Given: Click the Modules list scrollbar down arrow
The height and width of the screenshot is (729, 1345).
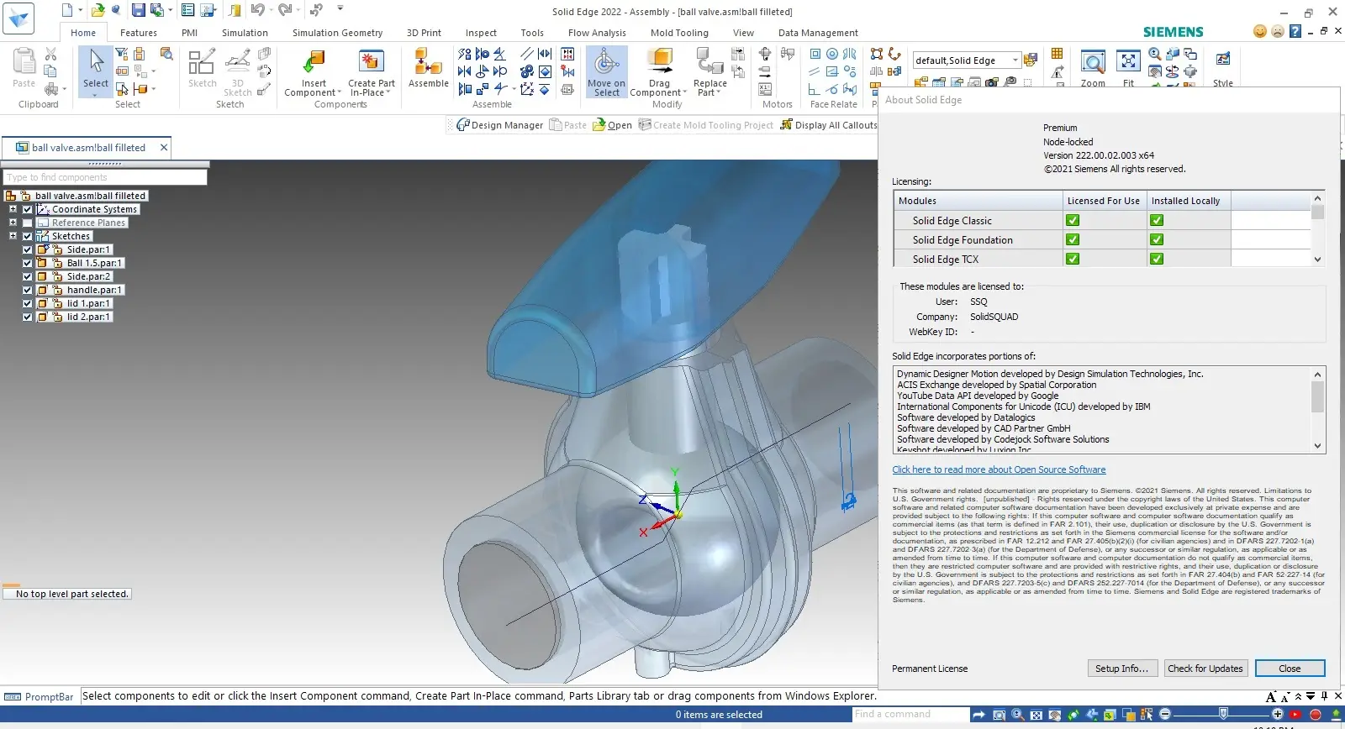Looking at the screenshot, I should click(1317, 260).
